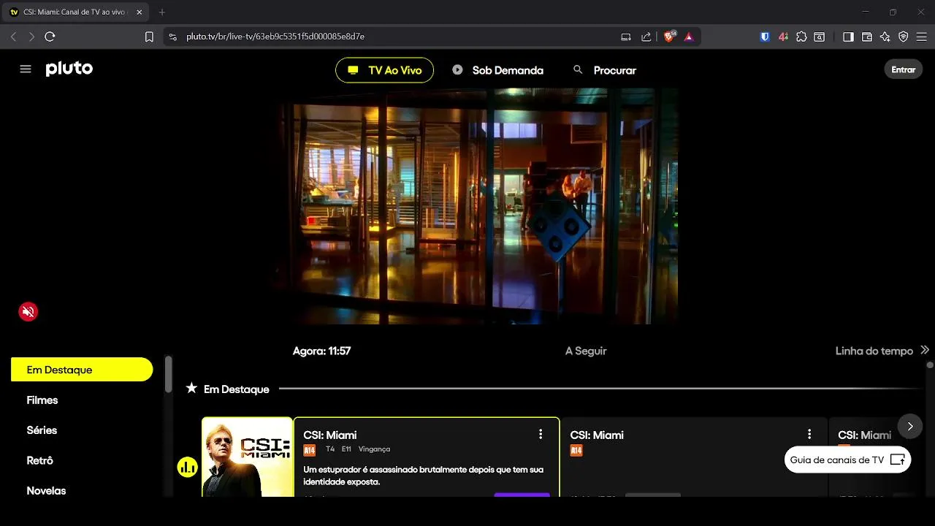Click the CSI: Miami channel thumbnail
This screenshot has width=935, height=526.
[247, 457]
